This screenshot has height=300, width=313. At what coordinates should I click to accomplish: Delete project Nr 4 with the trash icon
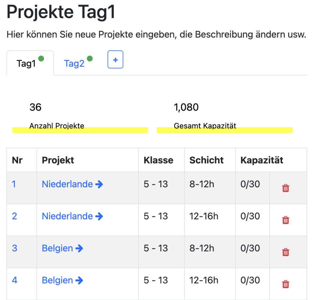click(x=285, y=284)
